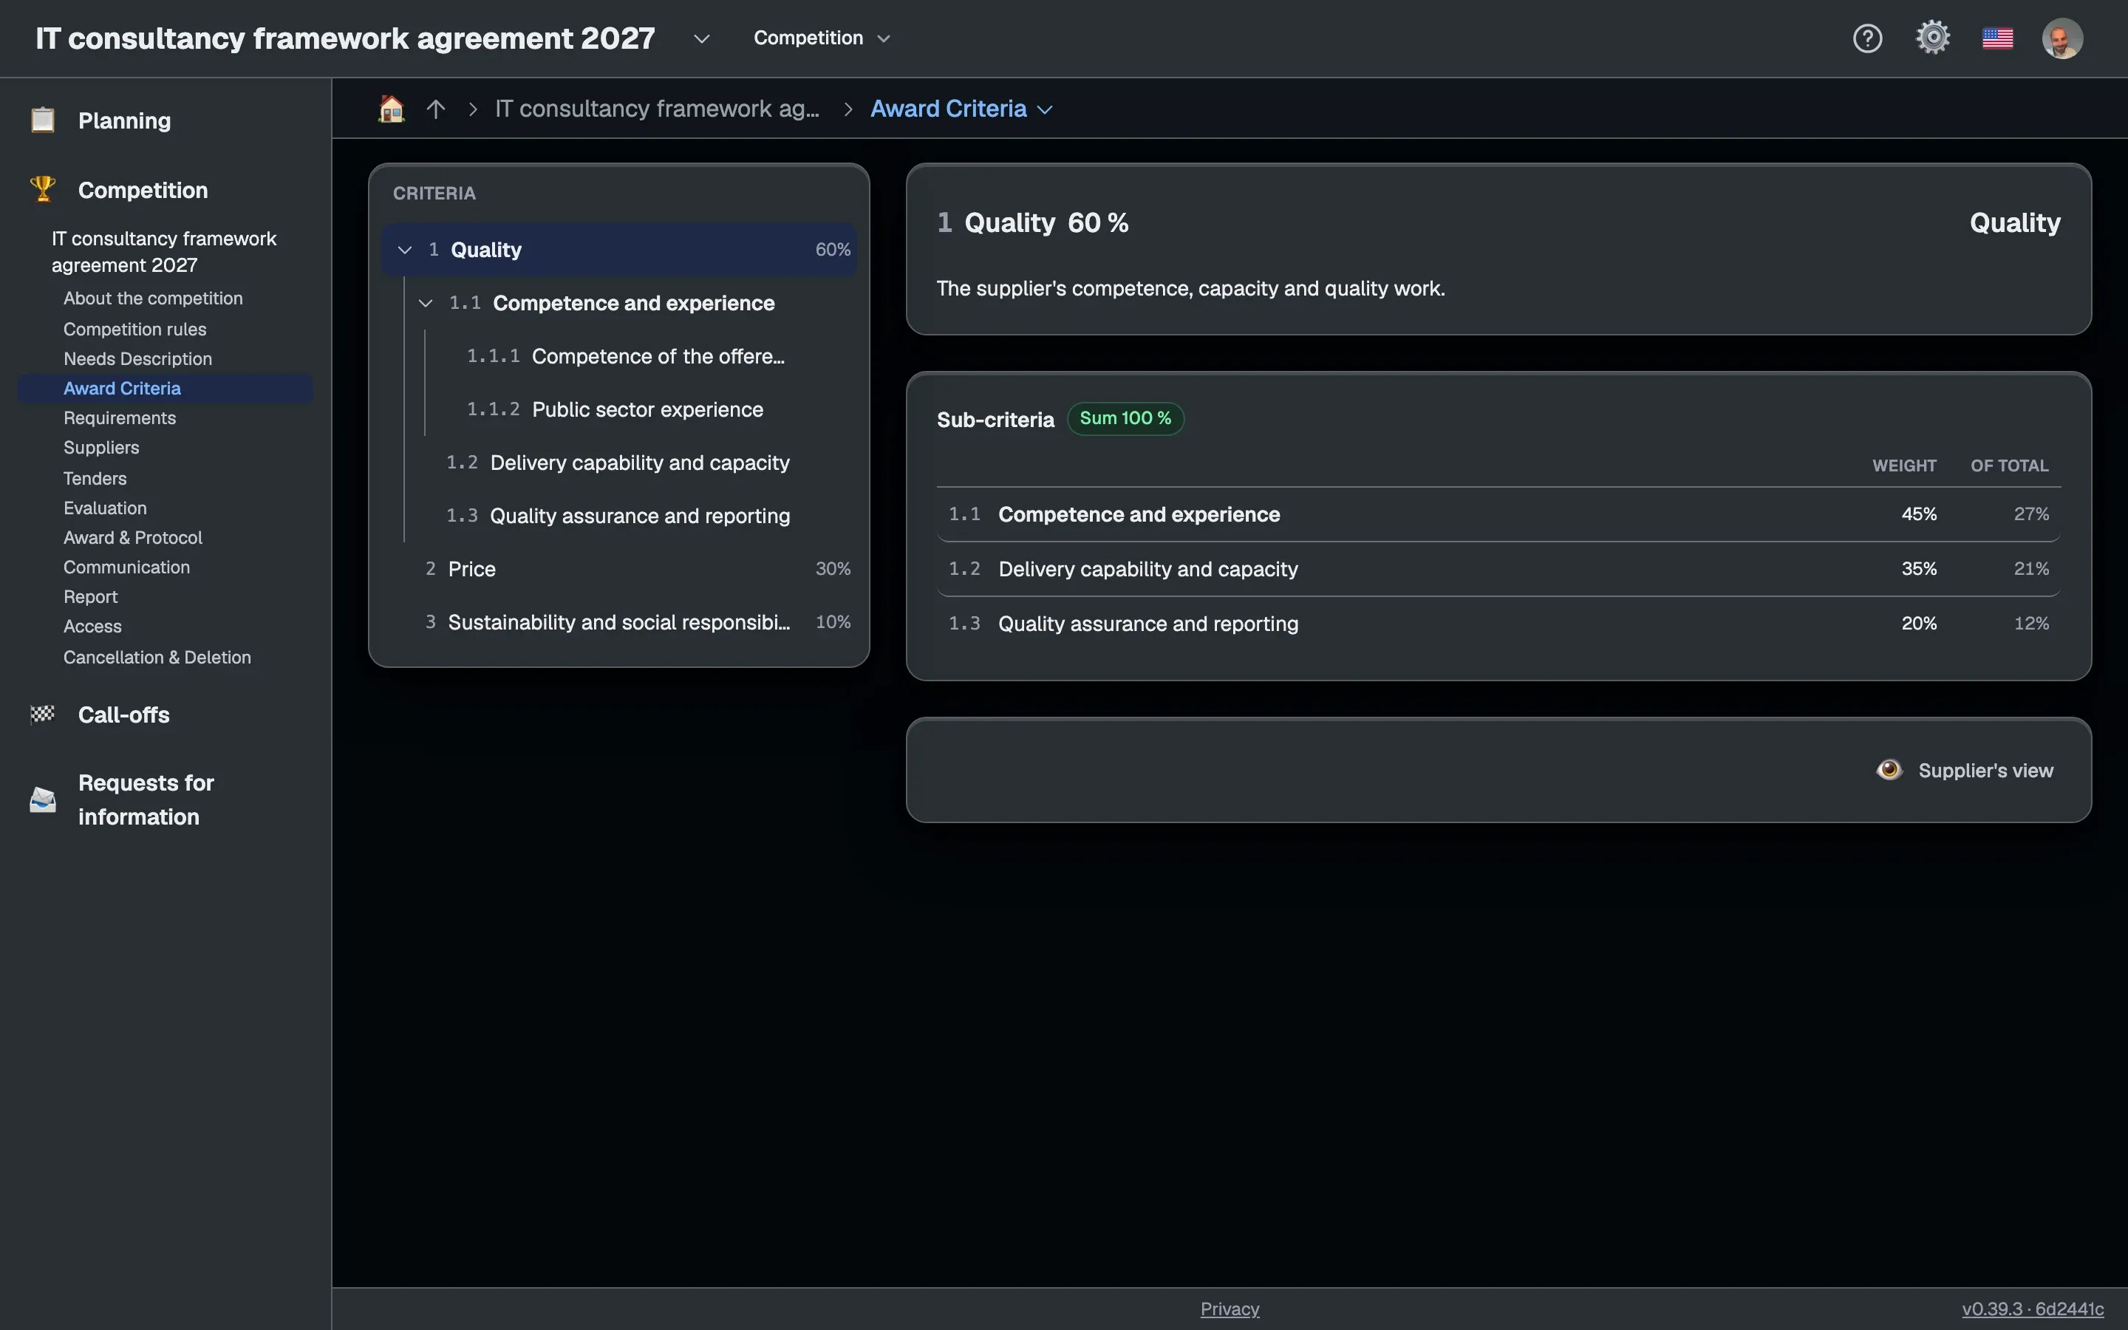
Task: Open Suppliers section
Action: 101,448
